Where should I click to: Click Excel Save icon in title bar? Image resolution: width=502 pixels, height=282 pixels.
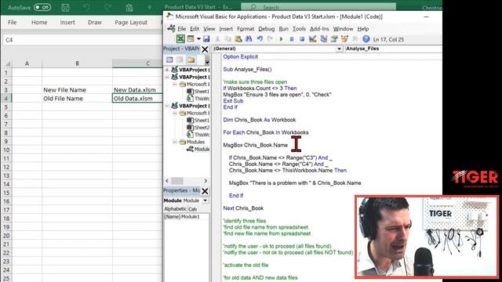pyautogui.click(x=65, y=7)
